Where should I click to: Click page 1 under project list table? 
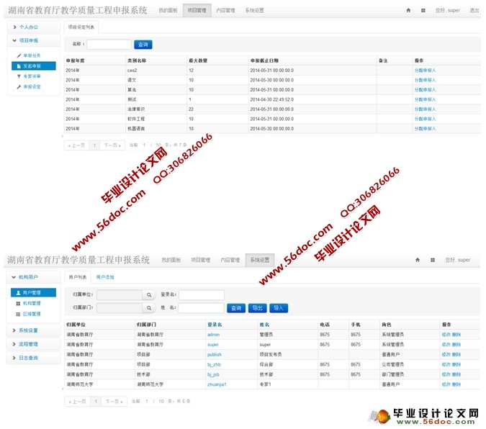click(94, 145)
